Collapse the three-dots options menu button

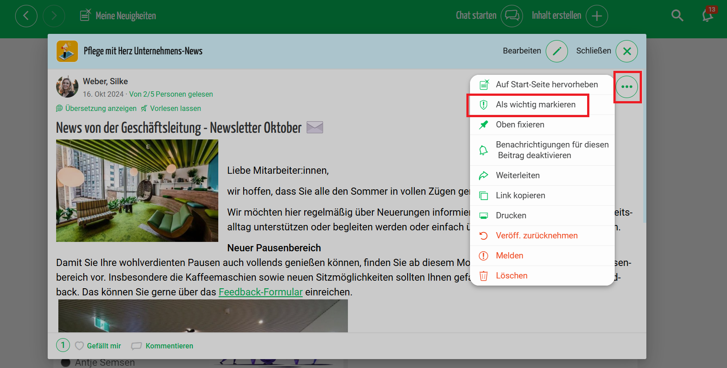[627, 87]
